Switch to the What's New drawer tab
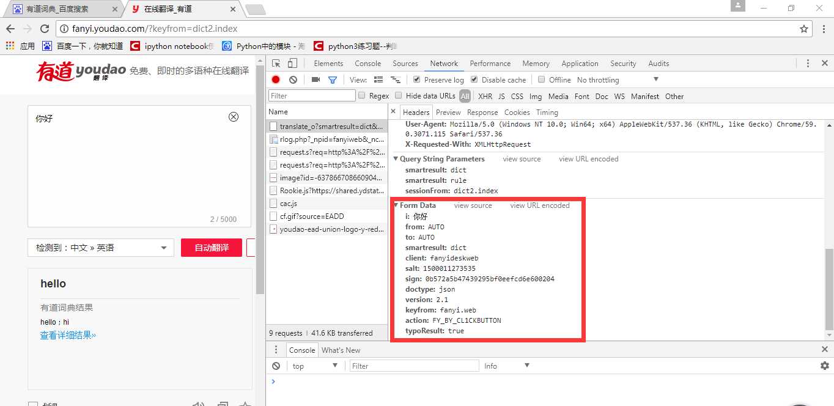834x406 pixels. pos(341,350)
